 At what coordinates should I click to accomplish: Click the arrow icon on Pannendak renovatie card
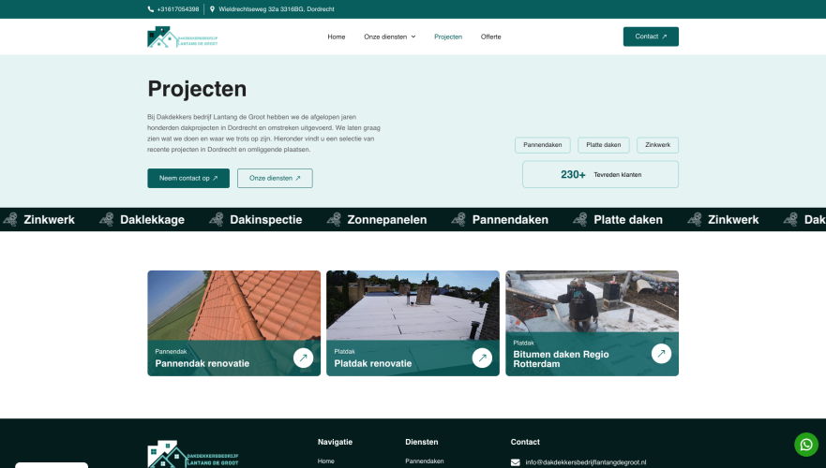click(x=304, y=358)
